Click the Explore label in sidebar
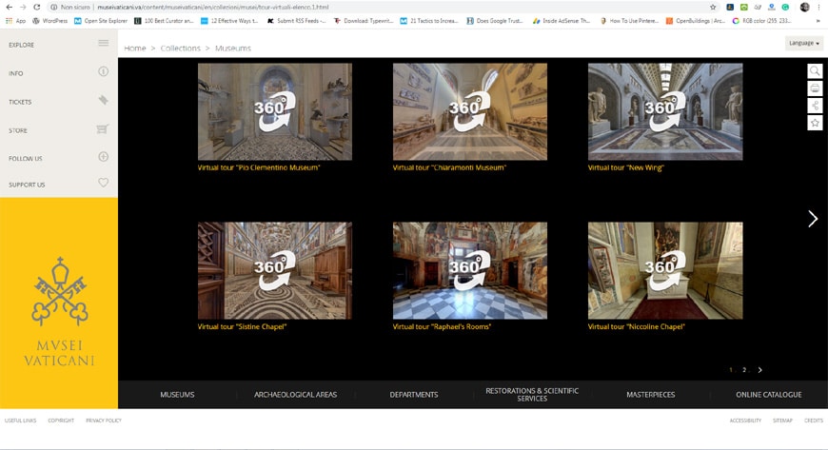 pyautogui.click(x=21, y=45)
